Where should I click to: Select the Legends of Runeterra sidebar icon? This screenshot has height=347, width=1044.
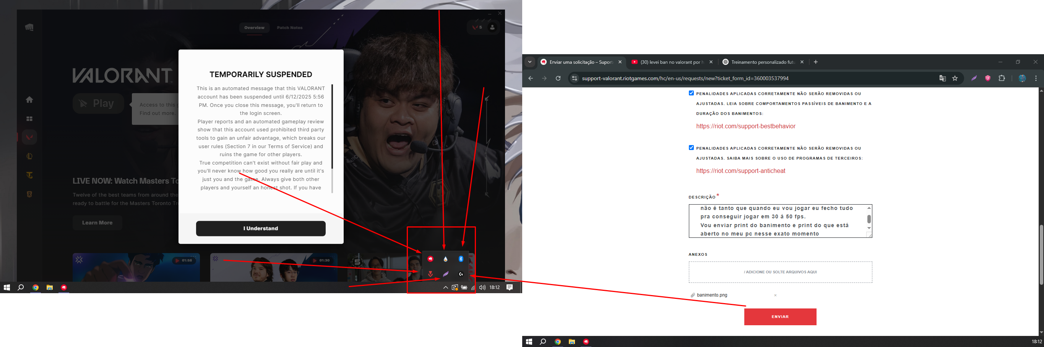click(x=29, y=194)
